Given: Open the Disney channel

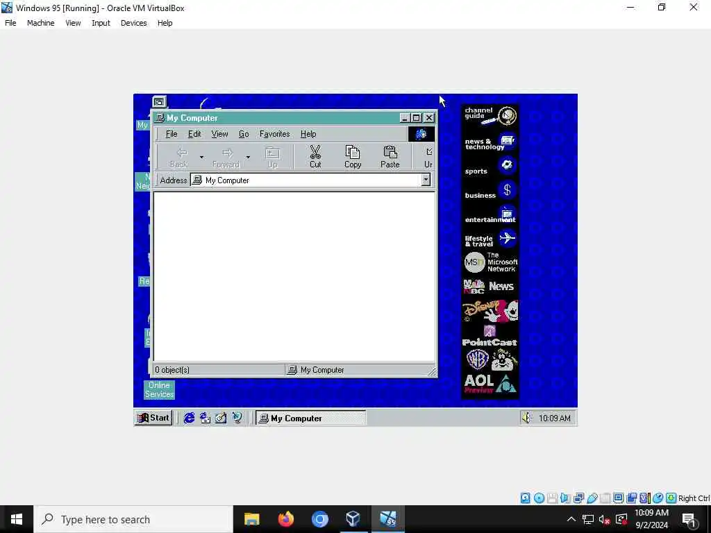Looking at the screenshot, I should [490, 311].
